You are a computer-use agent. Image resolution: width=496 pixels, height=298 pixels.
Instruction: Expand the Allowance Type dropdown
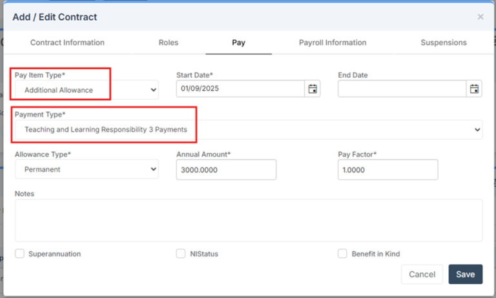(87, 169)
